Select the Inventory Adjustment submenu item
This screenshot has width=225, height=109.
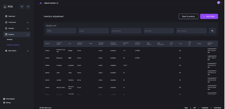(x=13, y=45)
